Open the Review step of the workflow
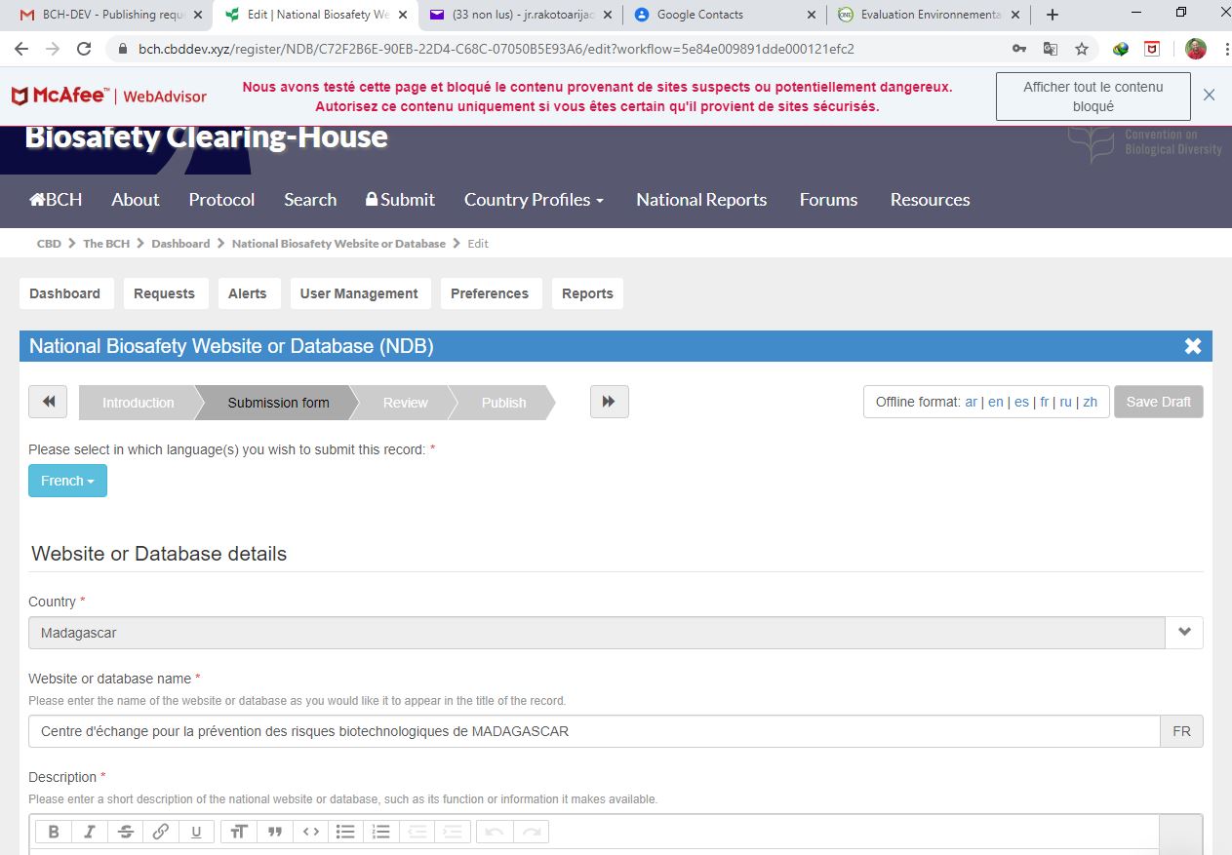1232x855 pixels. click(x=405, y=403)
